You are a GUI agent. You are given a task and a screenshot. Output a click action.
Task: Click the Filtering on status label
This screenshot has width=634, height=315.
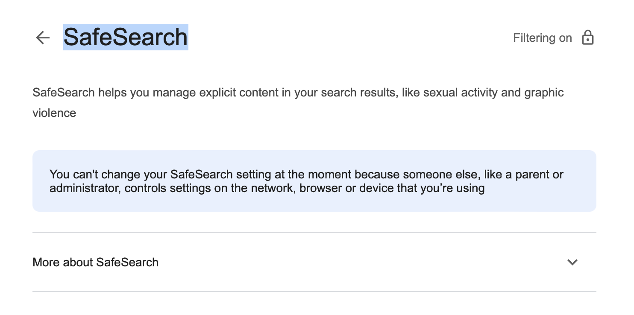pos(542,38)
